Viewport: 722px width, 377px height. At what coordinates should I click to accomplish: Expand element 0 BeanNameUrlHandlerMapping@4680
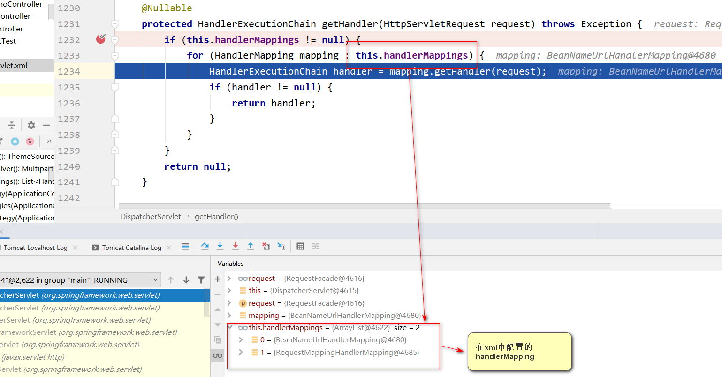point(241,339)
